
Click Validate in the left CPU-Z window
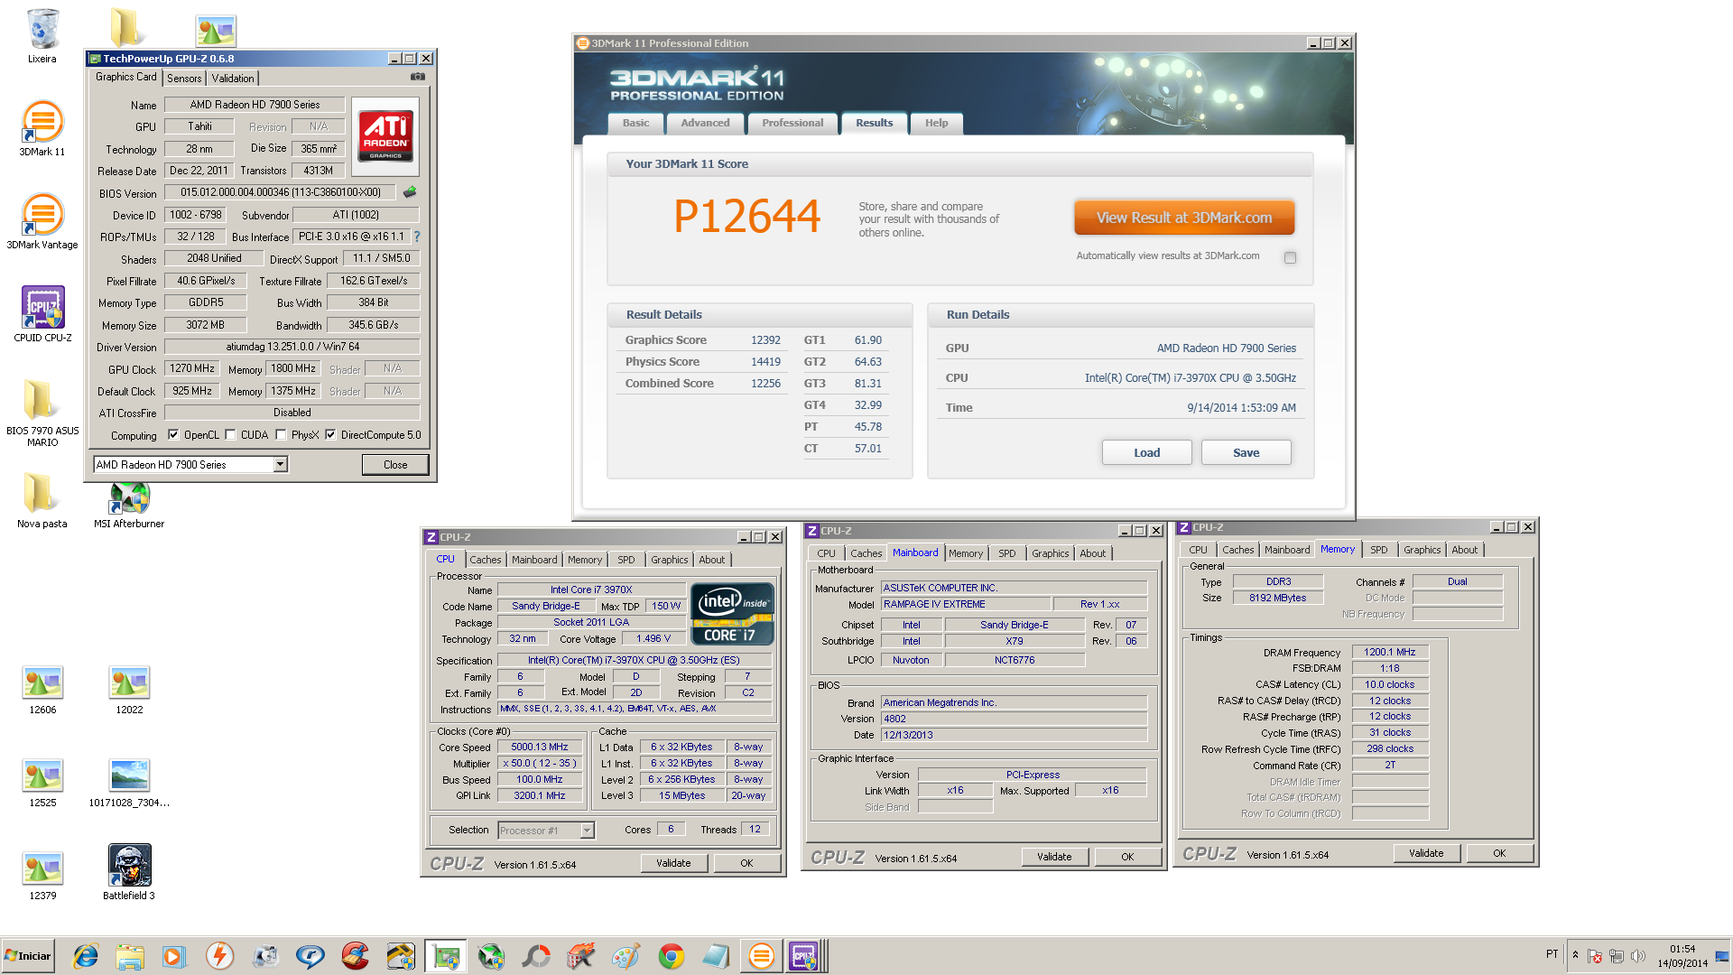point(673,863)
